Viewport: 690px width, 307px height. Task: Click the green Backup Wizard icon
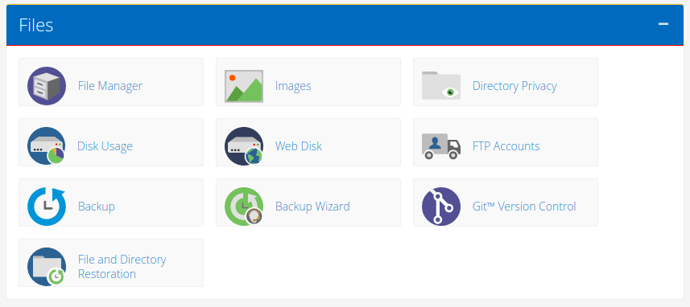click(x=244, y=207)
